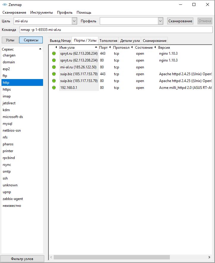Click the sort arrow in Сервис column header
The height and width of the screenshot is (263, 215).
click(x=40, y=49)
